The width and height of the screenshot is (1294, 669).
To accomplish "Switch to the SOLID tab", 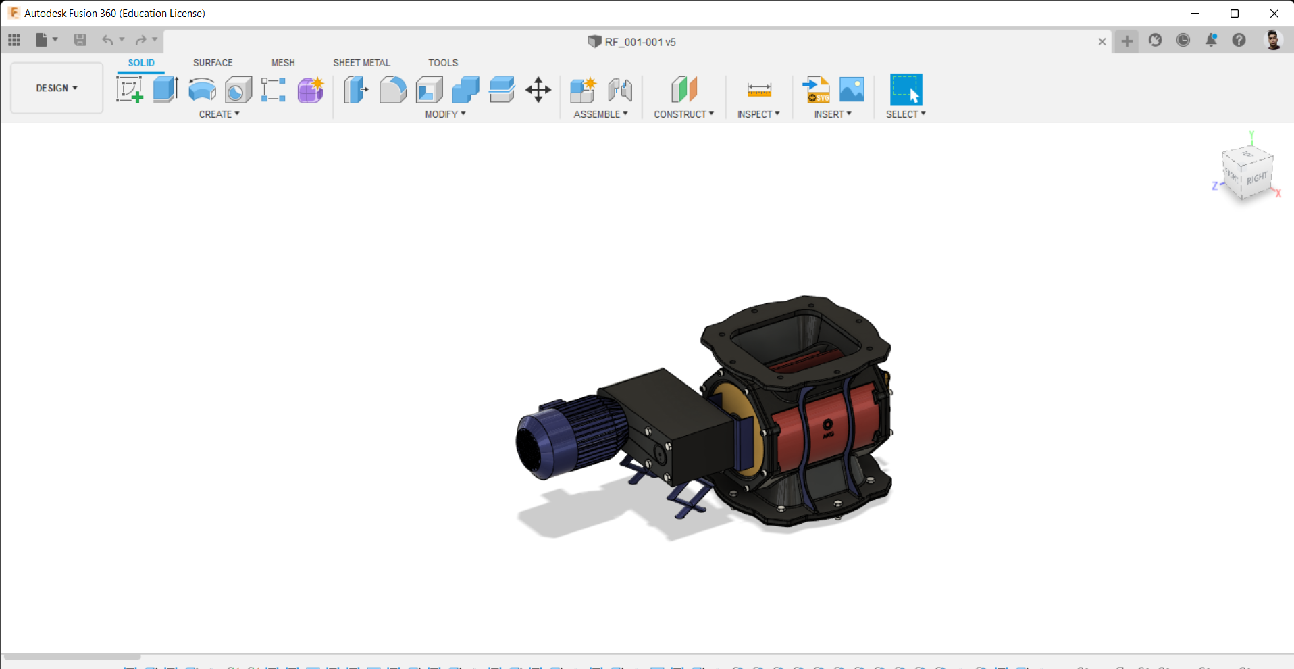I will [x=141, y=63].
